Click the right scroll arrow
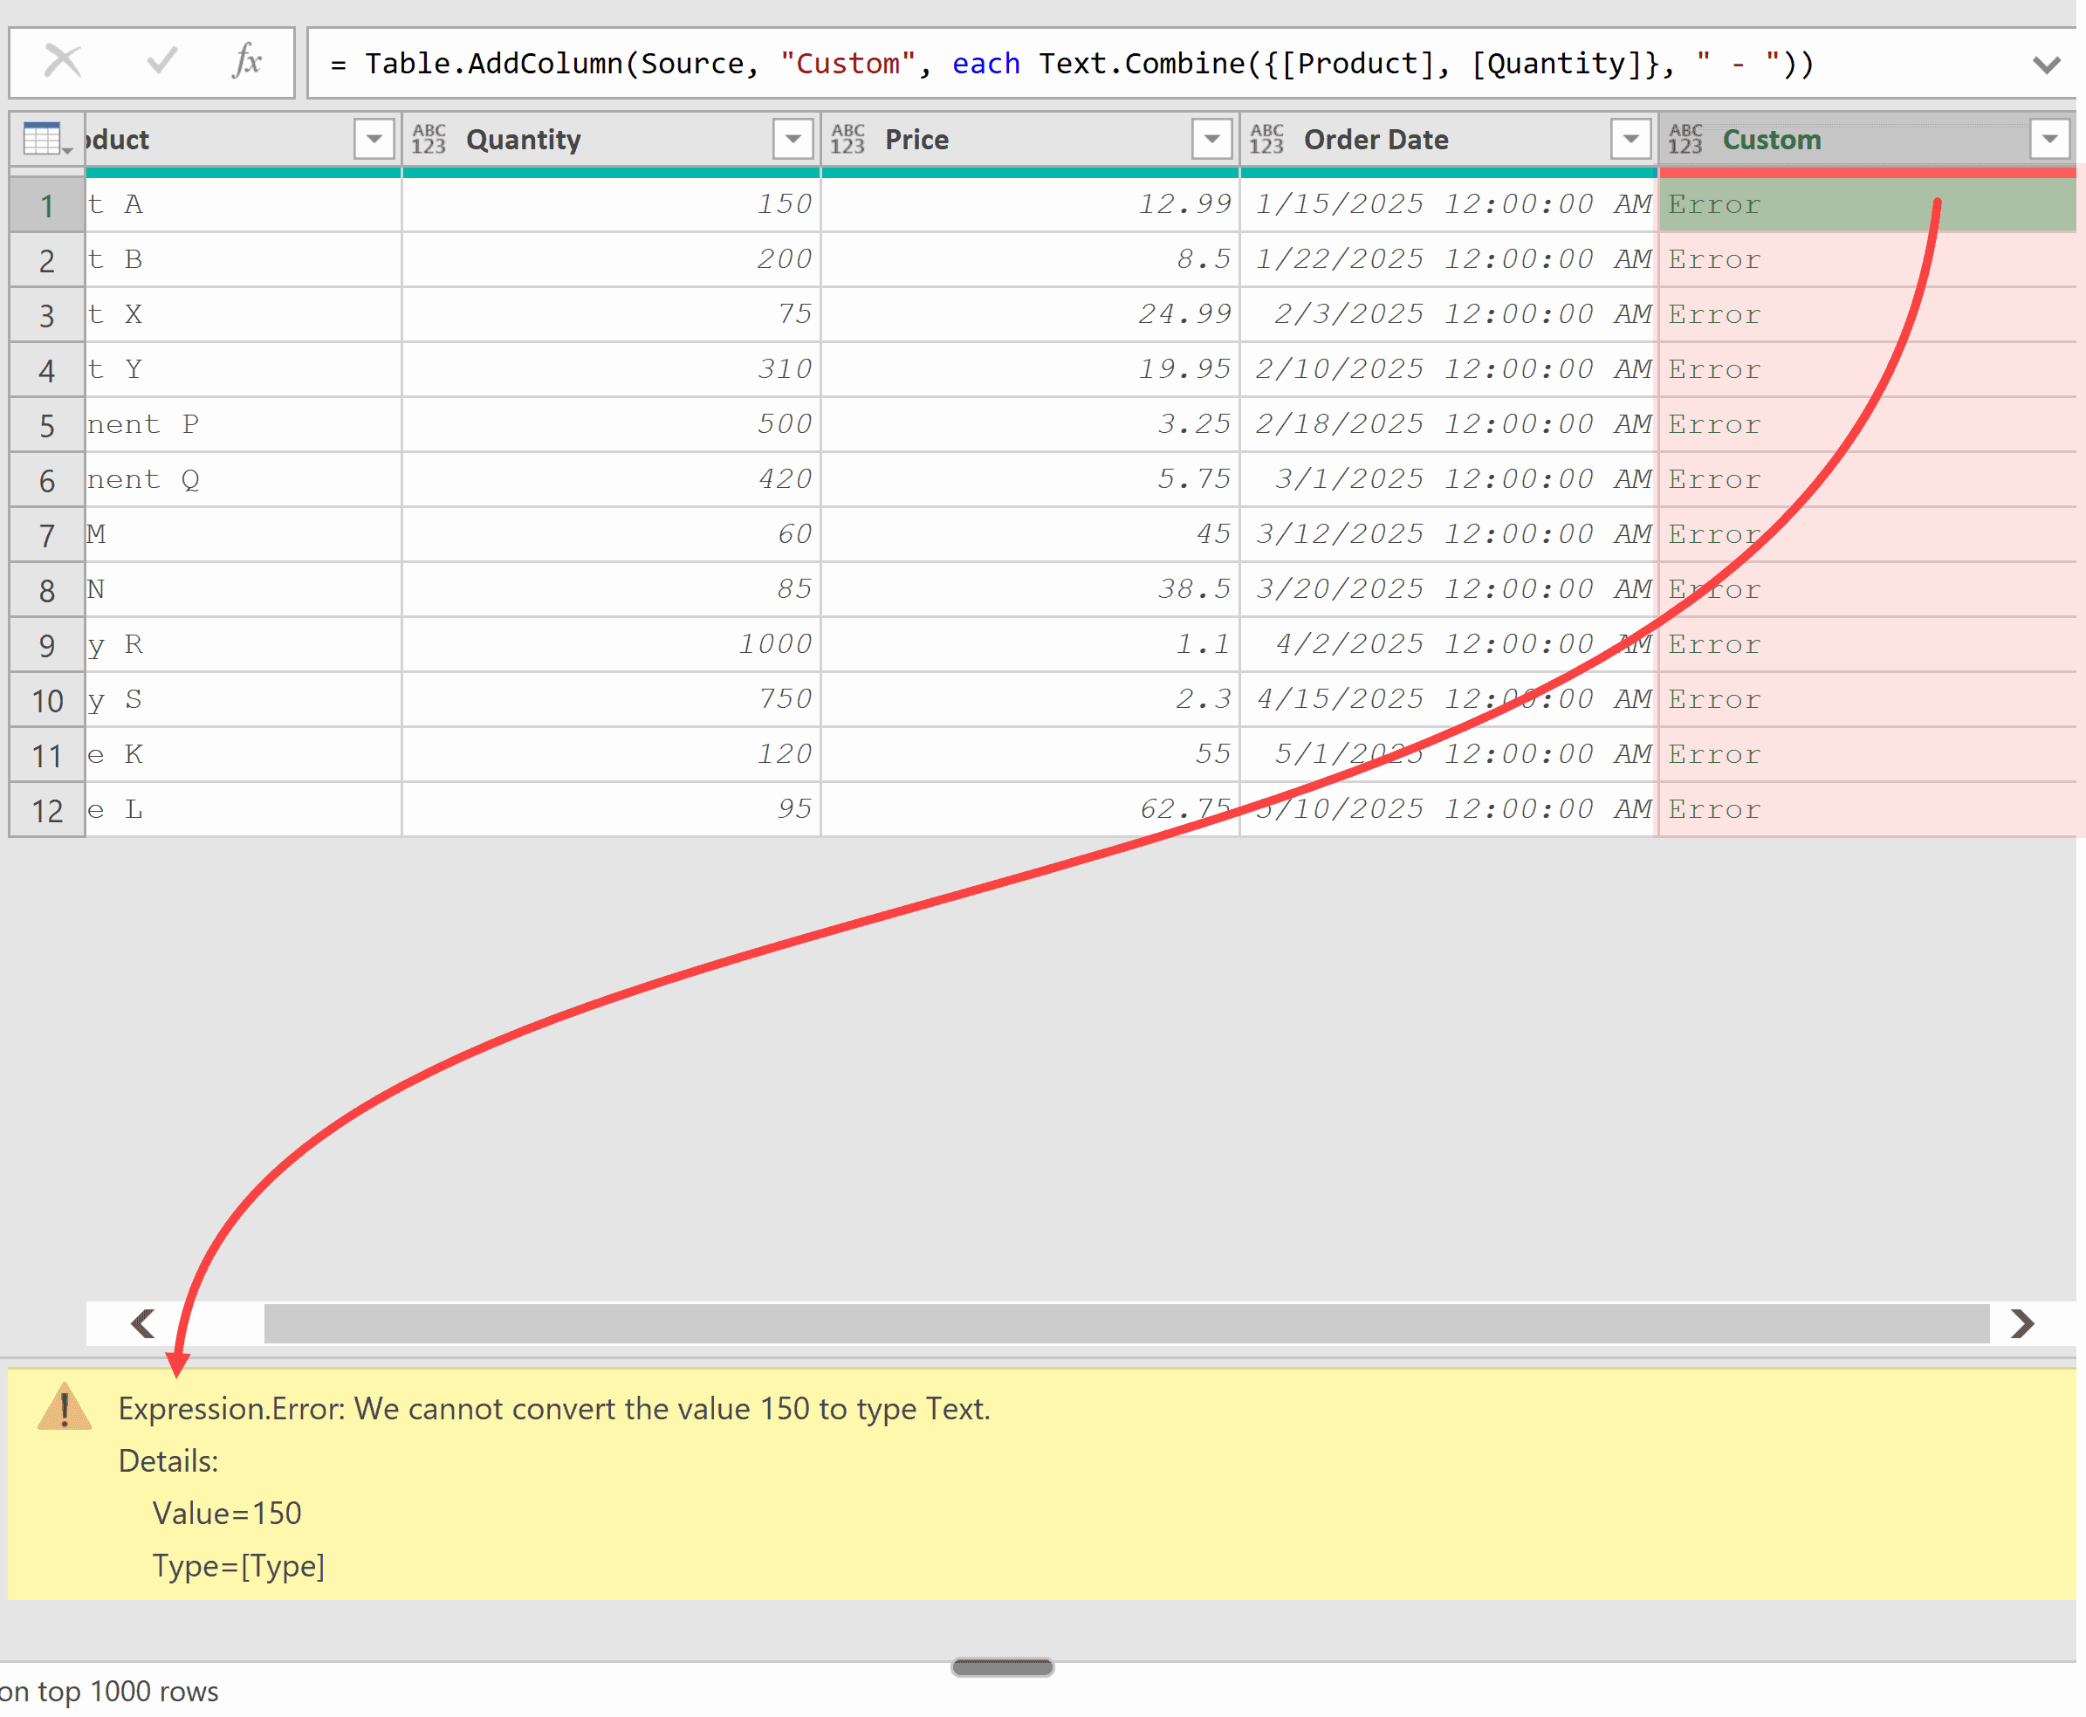Viewport: 2086px width, 1717px height. tap(2024, 1323)
